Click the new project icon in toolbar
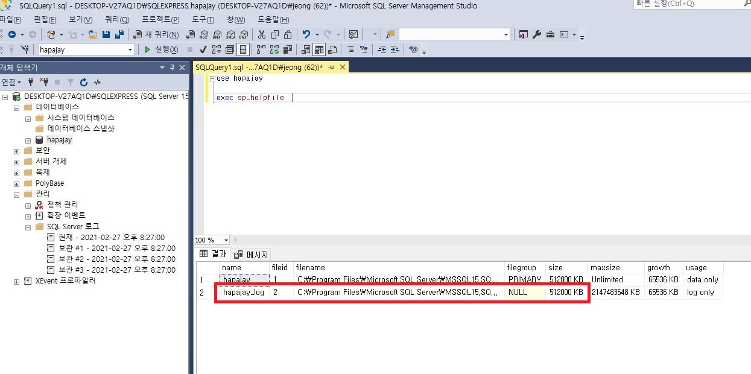This screenshot has height=374, width=751. [x=51, y=34]
